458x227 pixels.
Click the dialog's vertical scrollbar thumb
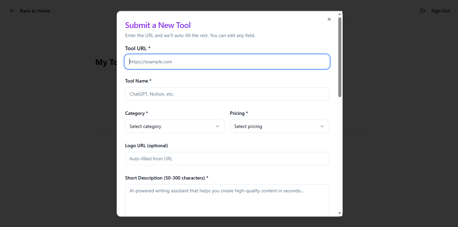pyautogui.click(x=340, y=57)
